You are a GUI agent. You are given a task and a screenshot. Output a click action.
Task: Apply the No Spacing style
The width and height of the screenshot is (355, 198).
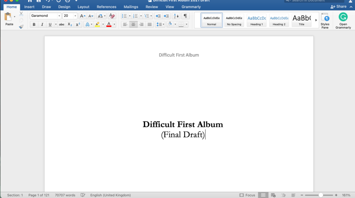234,20
